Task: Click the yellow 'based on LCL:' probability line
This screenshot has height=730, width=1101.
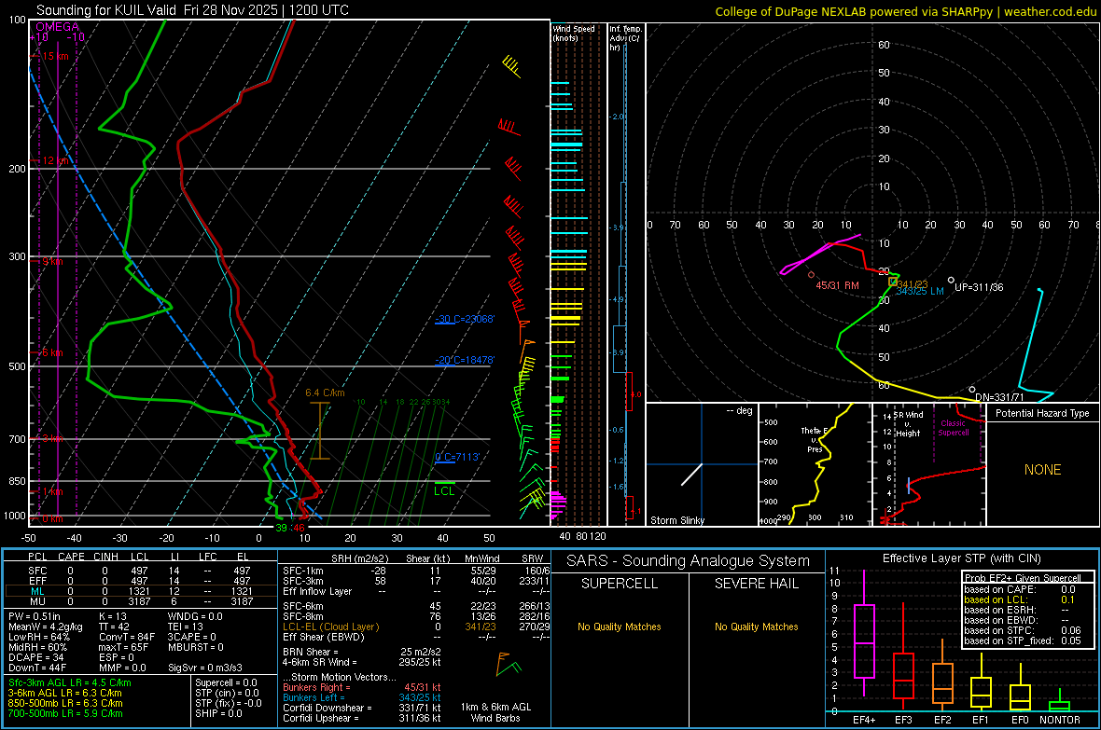Action: pyautogui.click(x=1019, y=600)
